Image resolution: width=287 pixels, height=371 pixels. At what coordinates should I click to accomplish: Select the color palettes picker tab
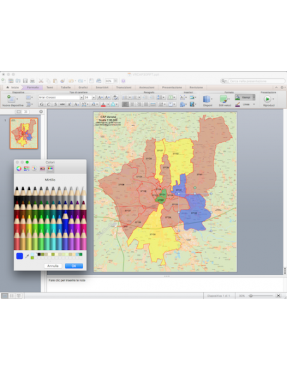(x=34, y=168)
